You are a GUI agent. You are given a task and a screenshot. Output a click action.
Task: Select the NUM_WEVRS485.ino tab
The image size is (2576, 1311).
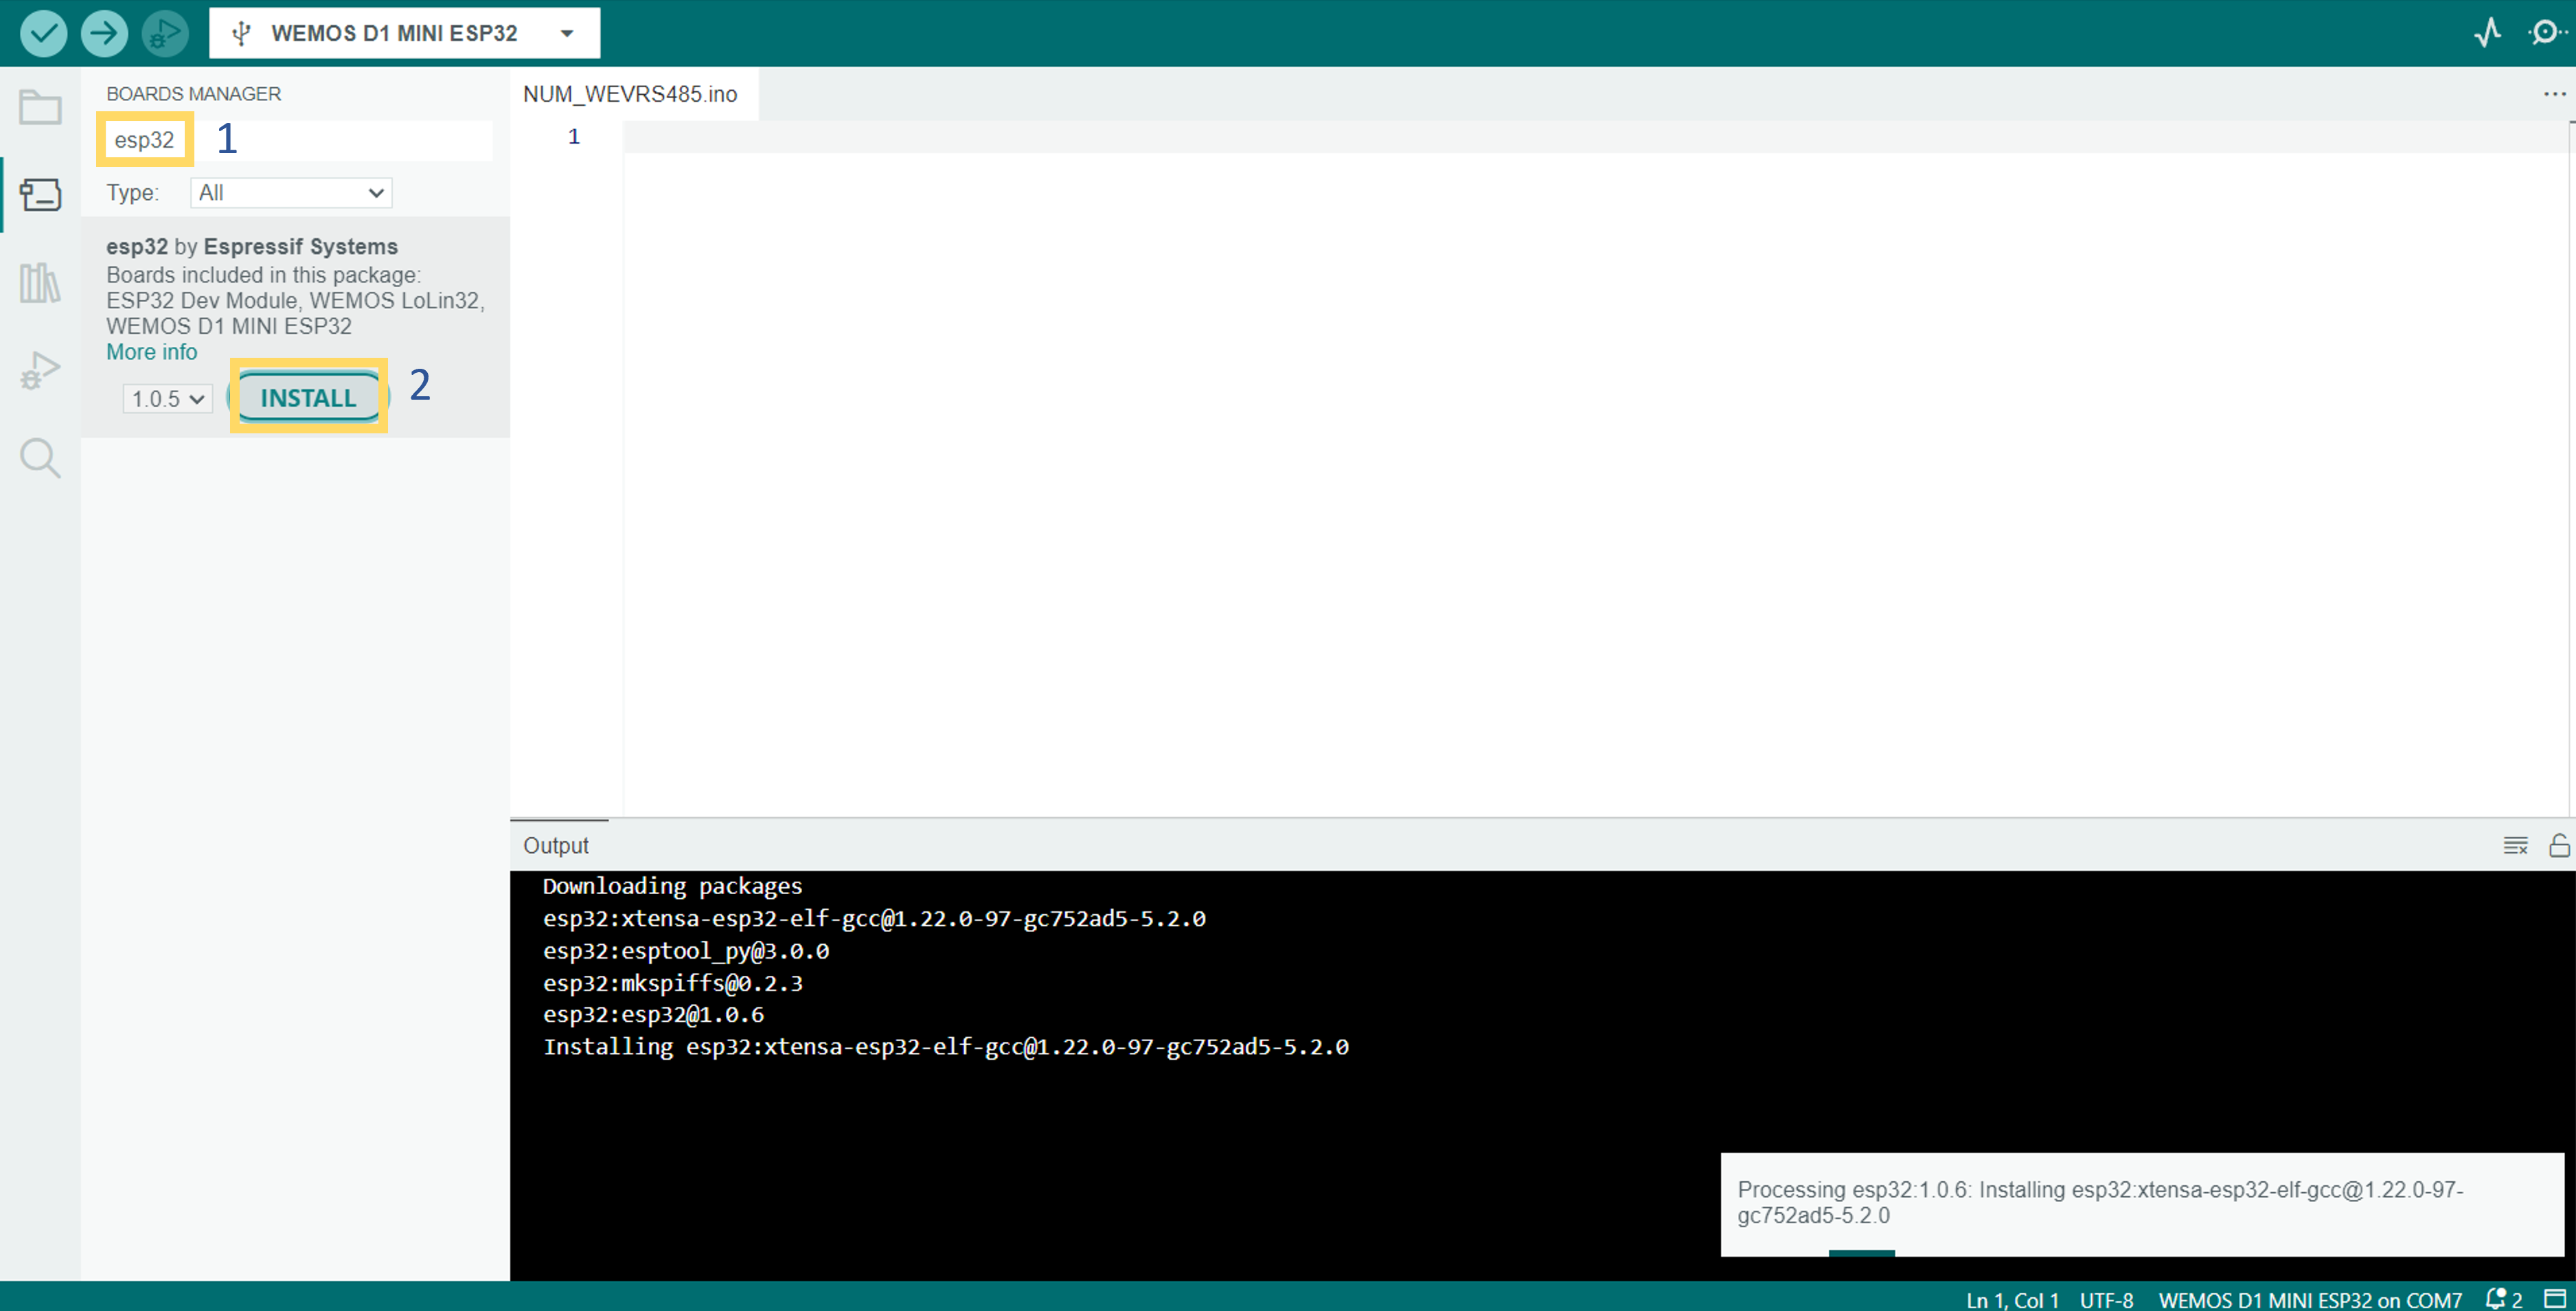[630, 94]
